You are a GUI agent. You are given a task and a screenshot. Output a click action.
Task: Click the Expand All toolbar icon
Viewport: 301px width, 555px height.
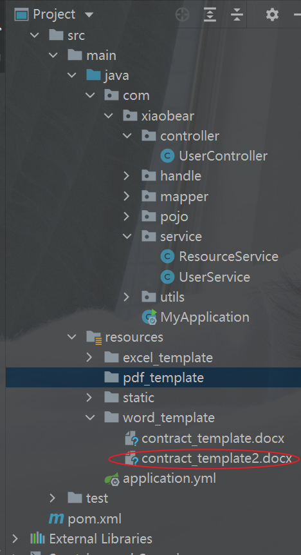point(210,15)
